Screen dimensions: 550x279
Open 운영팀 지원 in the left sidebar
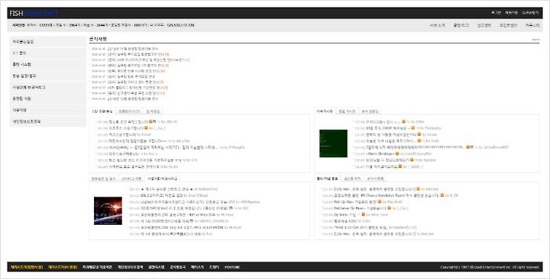(47, 99)
